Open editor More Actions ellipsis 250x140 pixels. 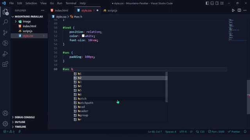pos(245,10)
